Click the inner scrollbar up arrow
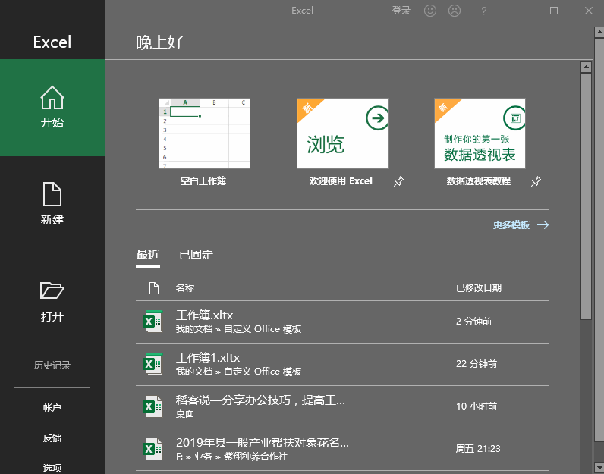This screenshot has width=604, height=474. coord(586,67)
